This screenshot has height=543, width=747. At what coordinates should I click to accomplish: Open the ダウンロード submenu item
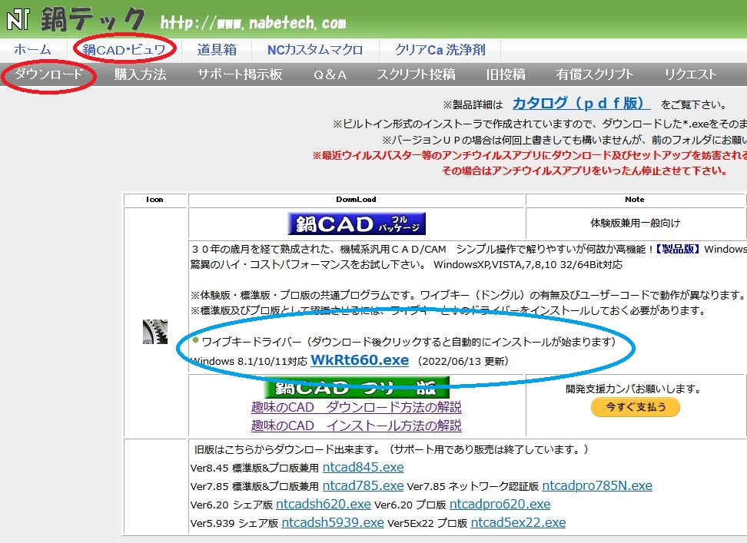[x=48, y=74]
